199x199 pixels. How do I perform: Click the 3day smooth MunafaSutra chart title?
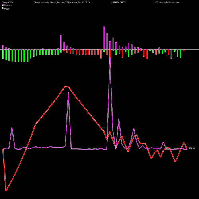[x=62, y=2]
